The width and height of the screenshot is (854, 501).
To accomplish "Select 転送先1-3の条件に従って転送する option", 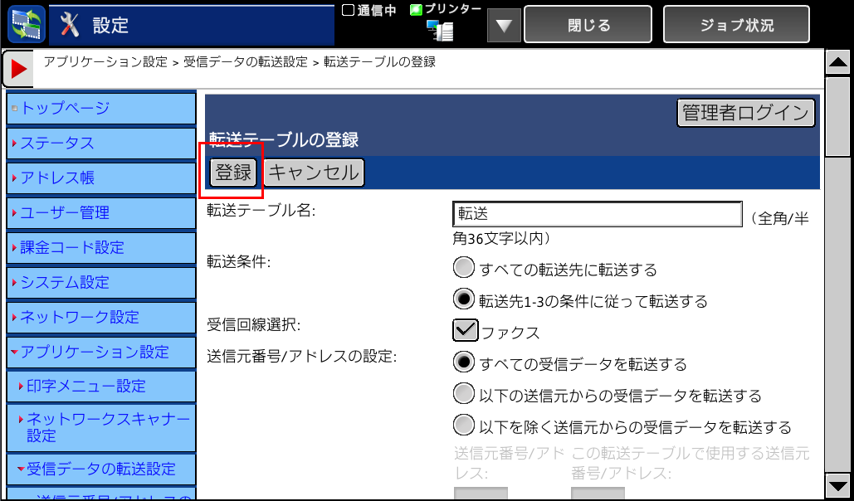I will [x=464, y=299].
